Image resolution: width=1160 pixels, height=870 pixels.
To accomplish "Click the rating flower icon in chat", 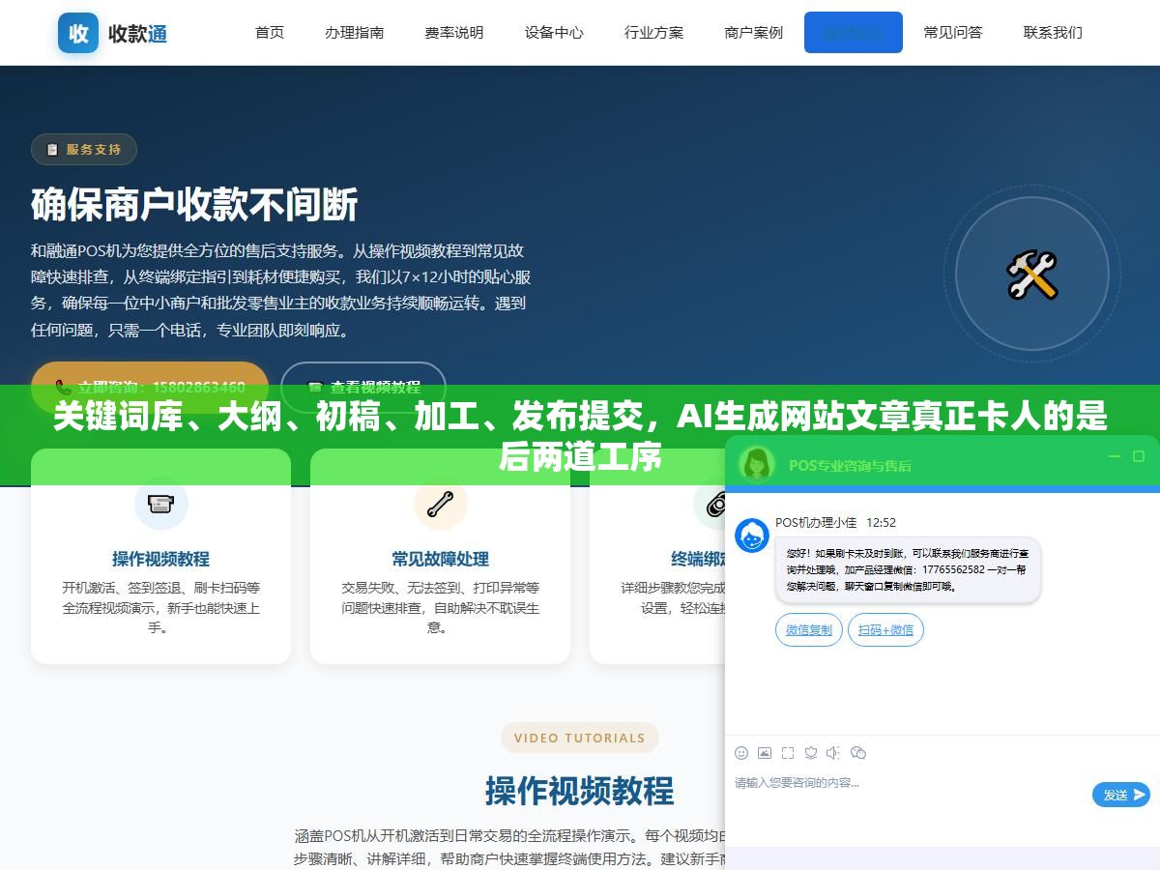I will coord(811,752).
